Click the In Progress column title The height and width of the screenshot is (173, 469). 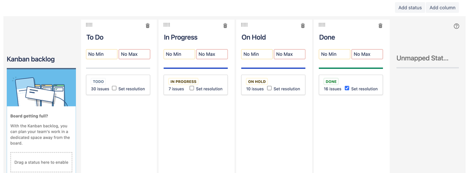[x=180, y=38]
